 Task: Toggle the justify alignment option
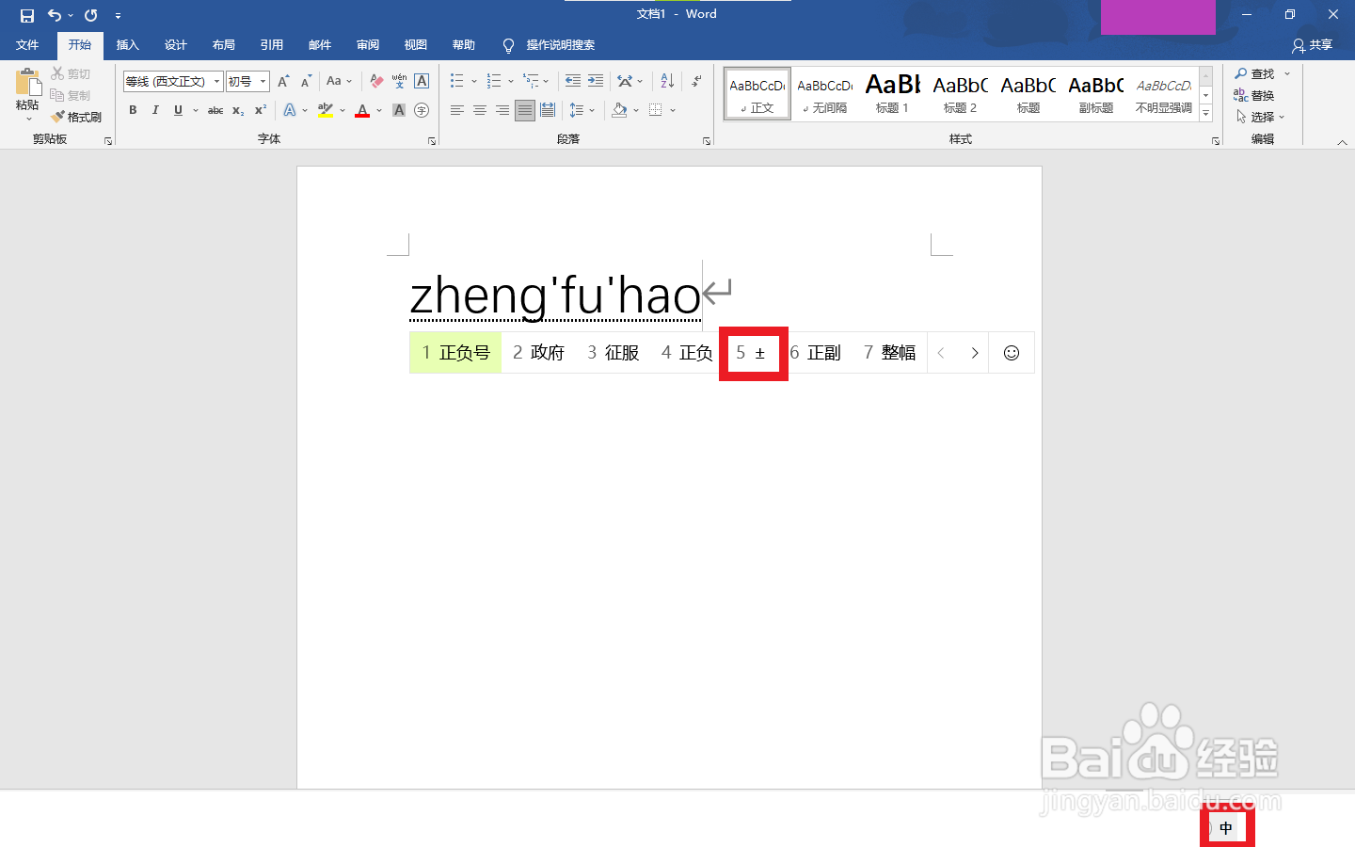click(x=524, y=110)
